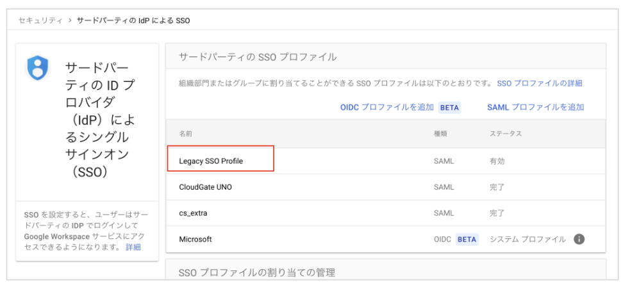The image size is (628, 287).
Task: Click the OIDC type in the Microsoft row
Action: click(443, 240)
